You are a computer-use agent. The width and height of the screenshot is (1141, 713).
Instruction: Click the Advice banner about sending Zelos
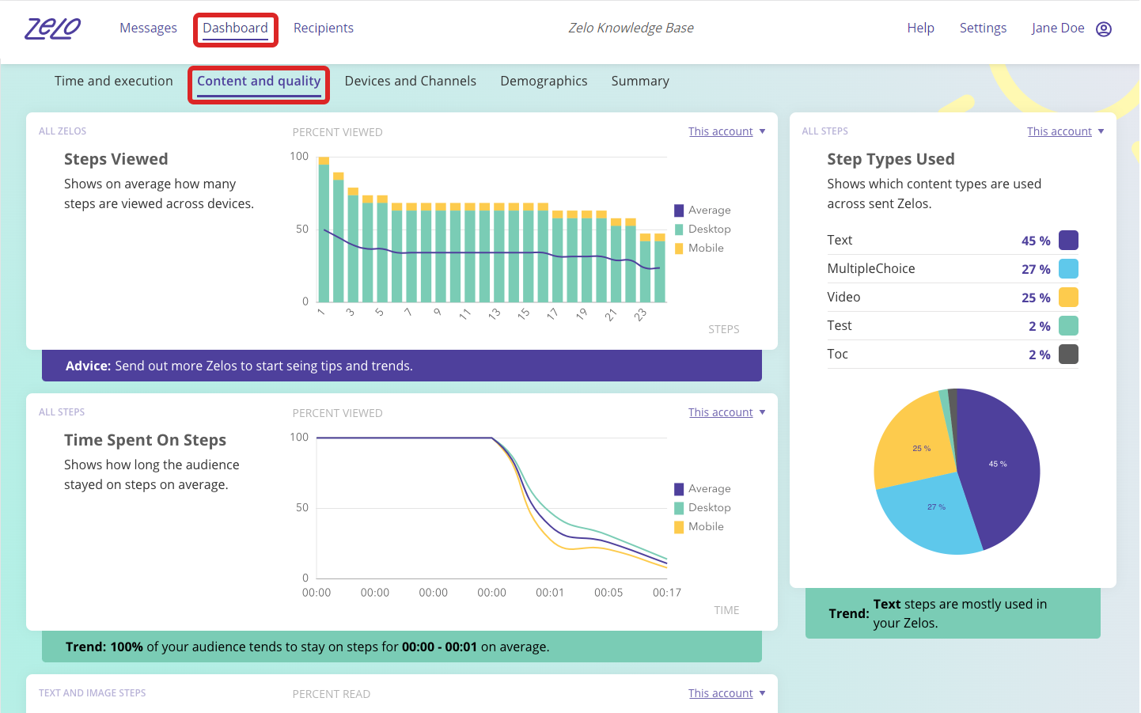tap(402, 366)
